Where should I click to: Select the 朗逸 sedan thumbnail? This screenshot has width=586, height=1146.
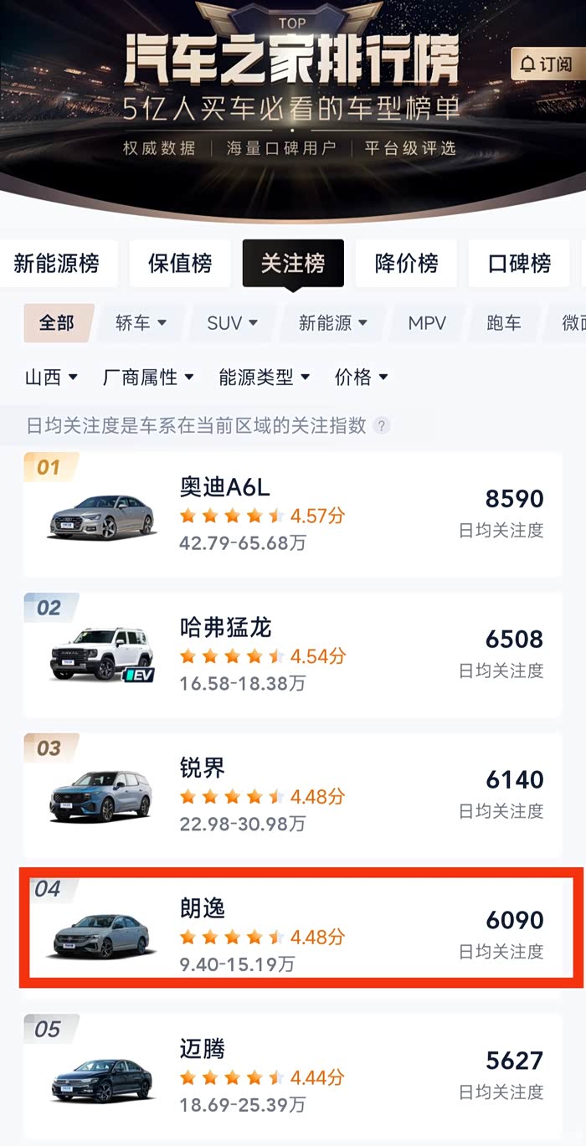click(101, 936)
